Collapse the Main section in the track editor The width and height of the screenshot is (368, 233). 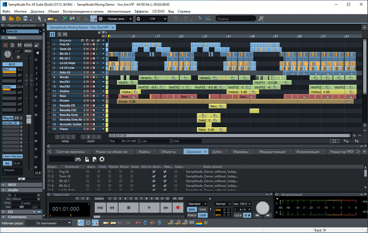(x=4, y=38)
